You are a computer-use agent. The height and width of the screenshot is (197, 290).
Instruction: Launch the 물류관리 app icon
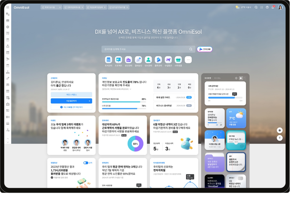158,60
